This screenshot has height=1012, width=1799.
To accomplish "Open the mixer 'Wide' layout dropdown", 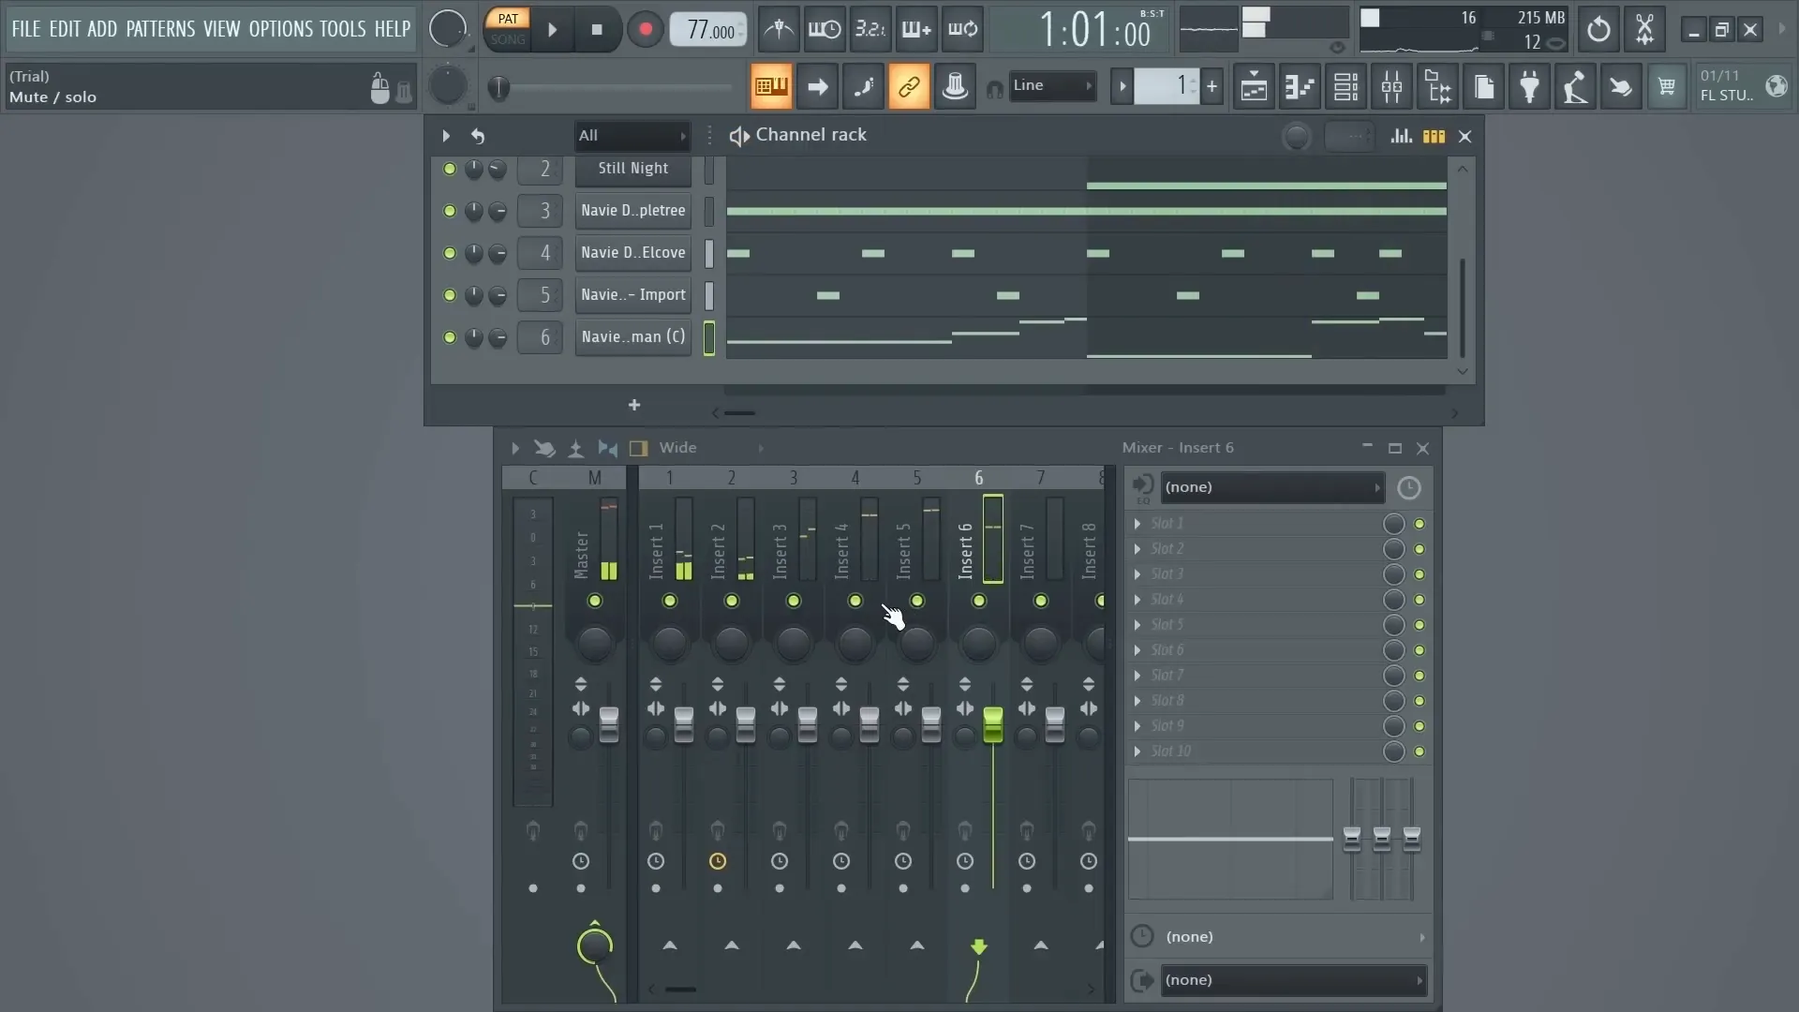I will tap(712, 448).
